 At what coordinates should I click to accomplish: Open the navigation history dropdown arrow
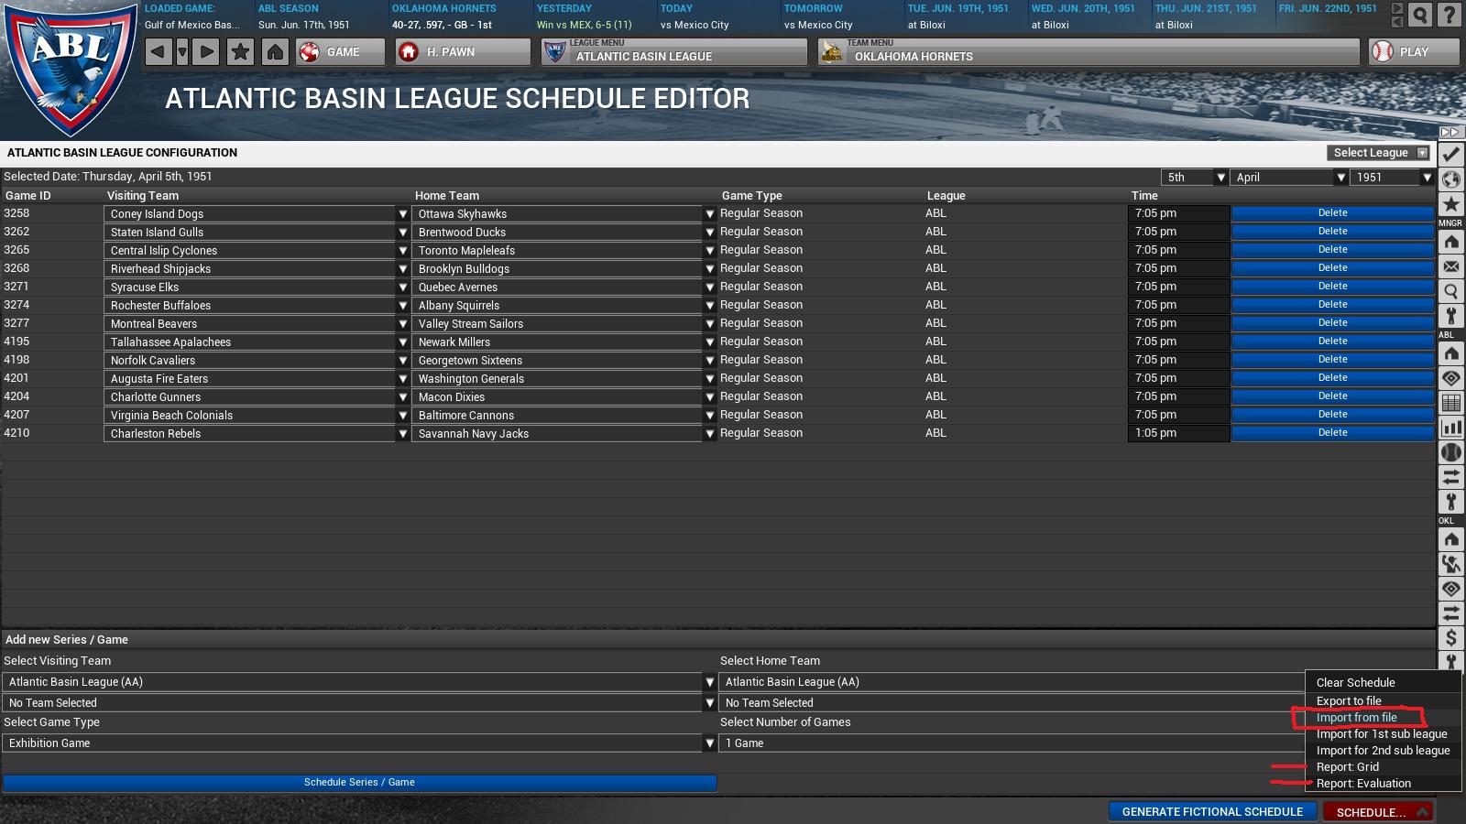click(182, 52)
